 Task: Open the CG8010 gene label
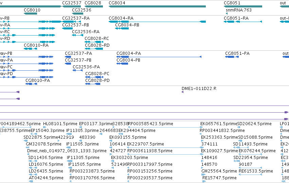click(x=32, y=10)
